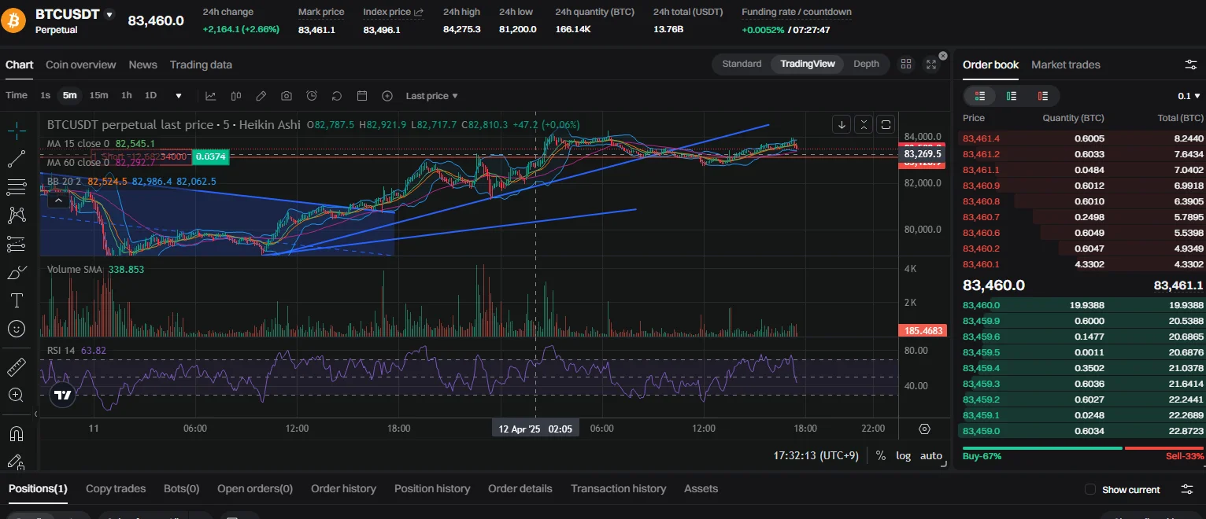Open the price alert clock icon
Screen dimensions: 1206x519
[x=312, y=96]
